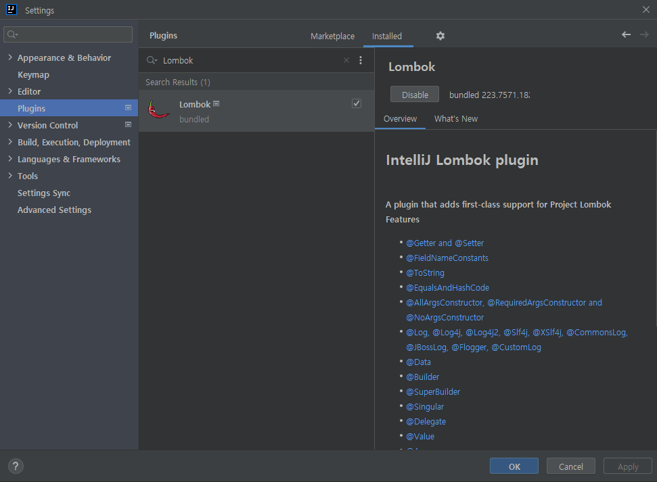This screenshot has width=657, height=482.
Task: Open help with the question mark button
Action: click(16, 466)
